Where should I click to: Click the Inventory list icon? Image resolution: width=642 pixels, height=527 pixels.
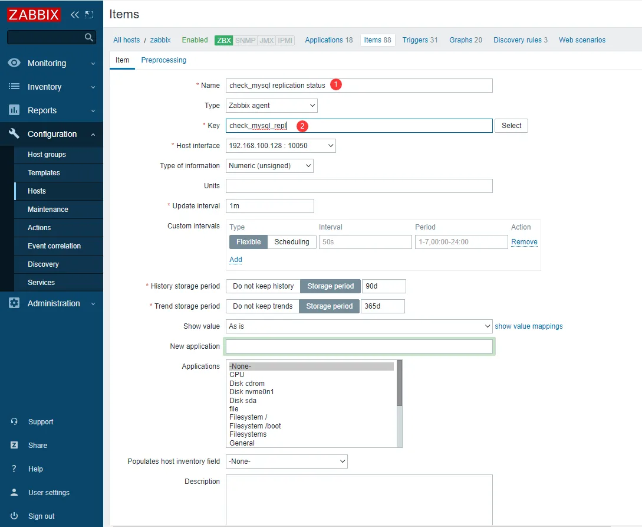point(14,87)
